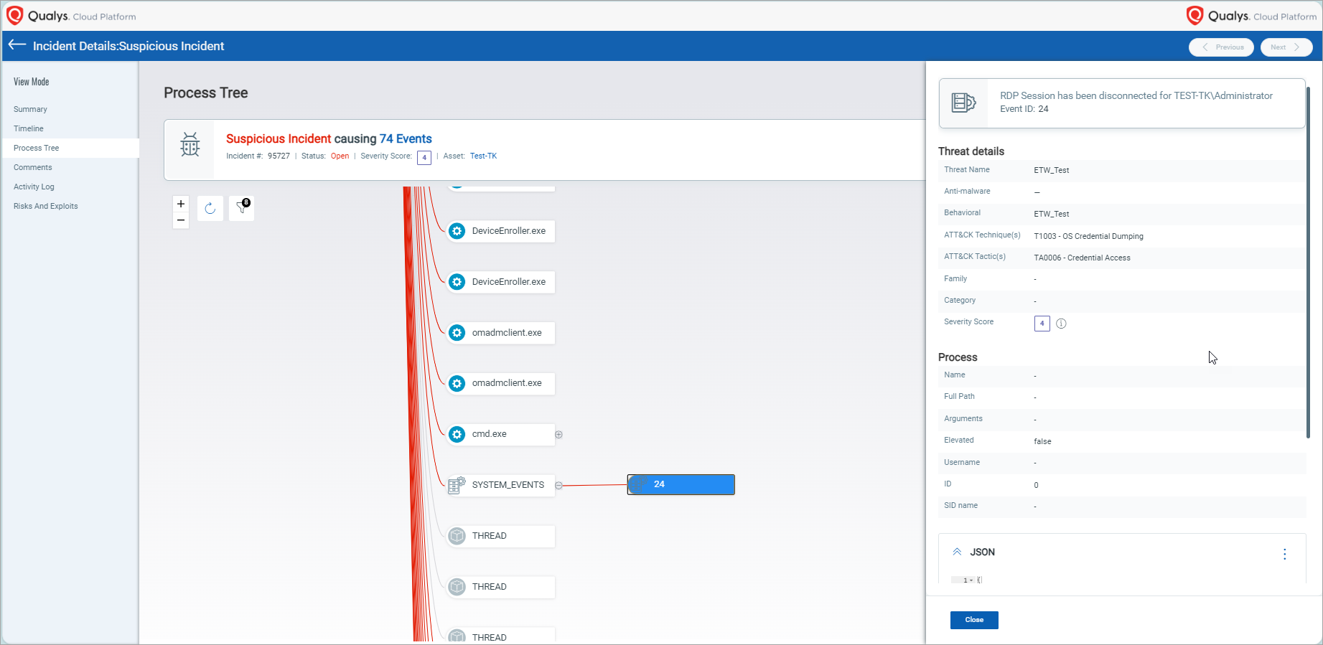
Task: Click the 'Event ID: 24' text
Action: (x=1024, y=109)
